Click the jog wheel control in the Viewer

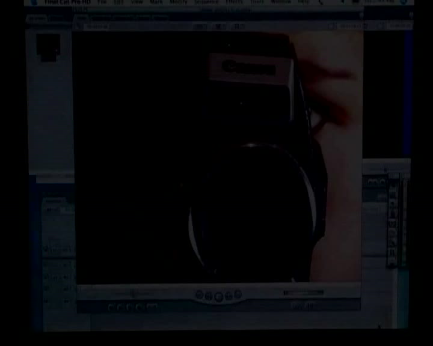tap(304, 293)
